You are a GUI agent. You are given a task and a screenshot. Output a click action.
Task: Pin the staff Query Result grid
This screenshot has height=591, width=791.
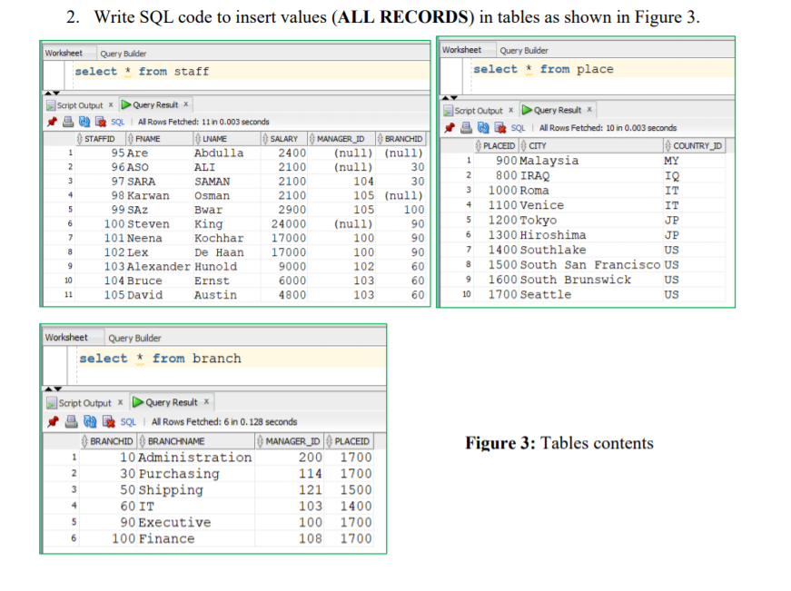(50, 122)
